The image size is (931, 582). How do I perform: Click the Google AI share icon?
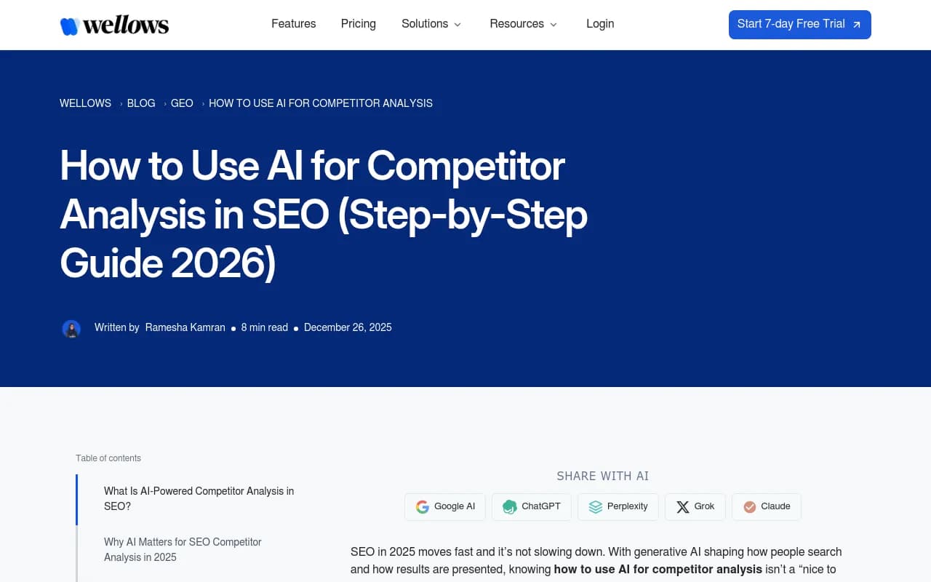423,506
